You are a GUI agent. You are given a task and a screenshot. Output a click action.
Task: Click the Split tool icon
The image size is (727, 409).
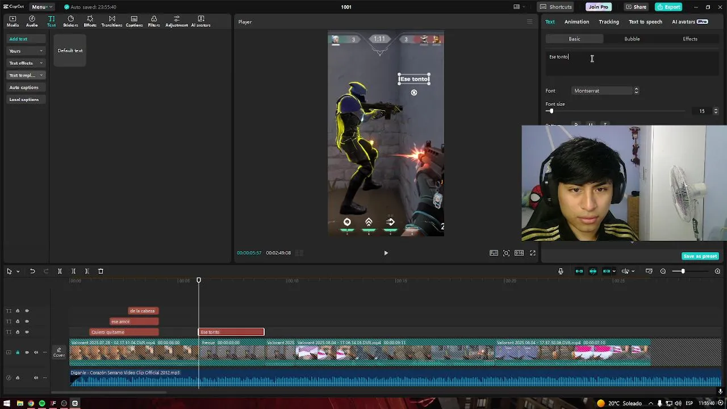click(60, 272)
